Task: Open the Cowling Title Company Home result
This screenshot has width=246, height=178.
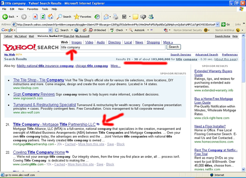Action: pos(39,152)
